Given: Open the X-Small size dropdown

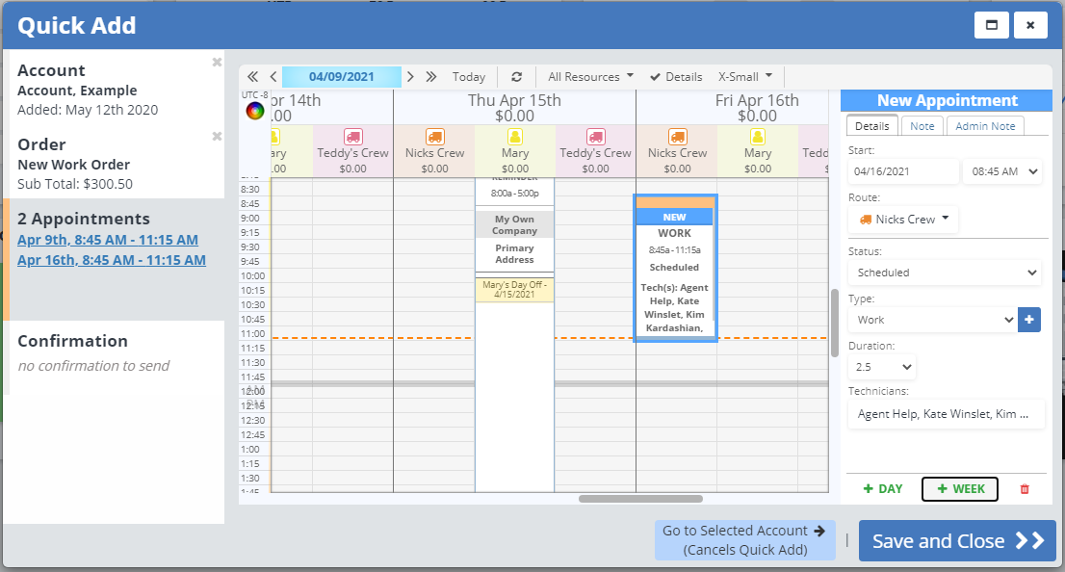Looking at the screenshot, I should (x=745, y=77).
